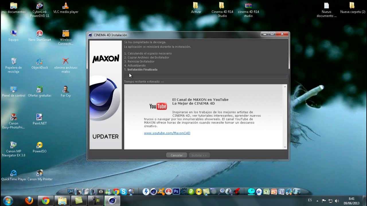Click the clock icon in the dock

coord(251,191)
